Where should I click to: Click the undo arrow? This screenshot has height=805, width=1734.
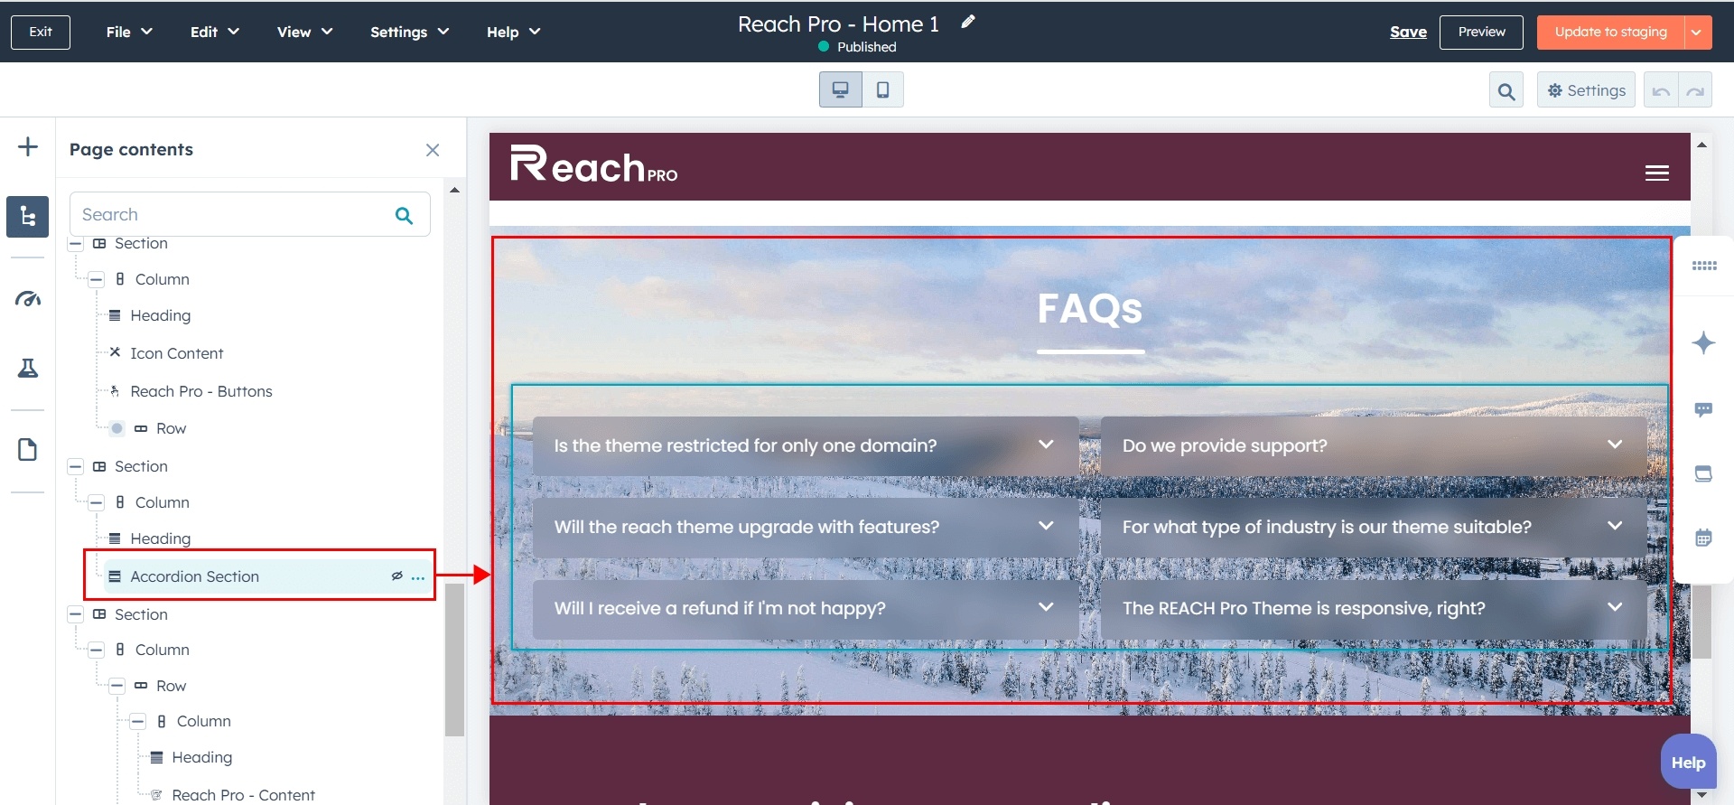click(x=1661, y=90)
